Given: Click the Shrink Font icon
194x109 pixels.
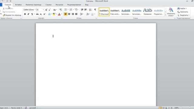Looking at the screenshot, I should pos(49,10).
